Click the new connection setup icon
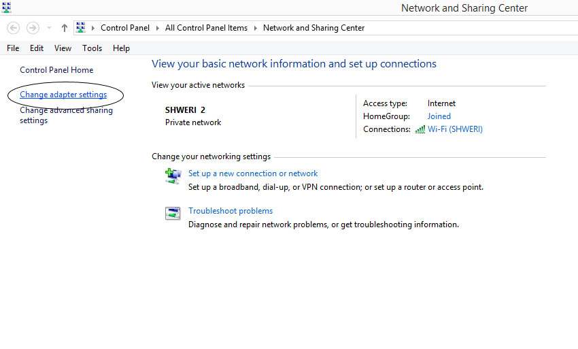 [173, 176]
